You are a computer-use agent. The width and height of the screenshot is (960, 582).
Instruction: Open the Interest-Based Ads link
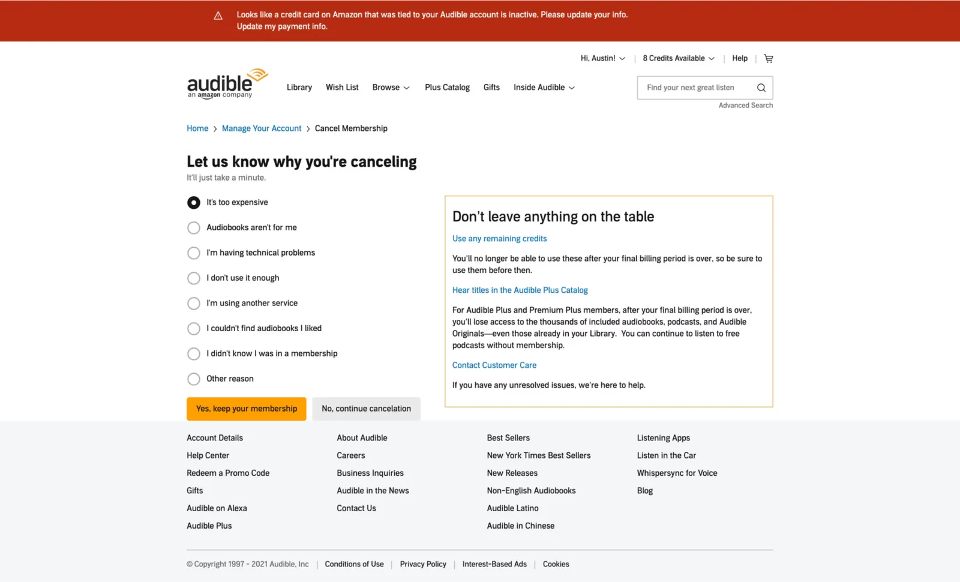(494, 564)
